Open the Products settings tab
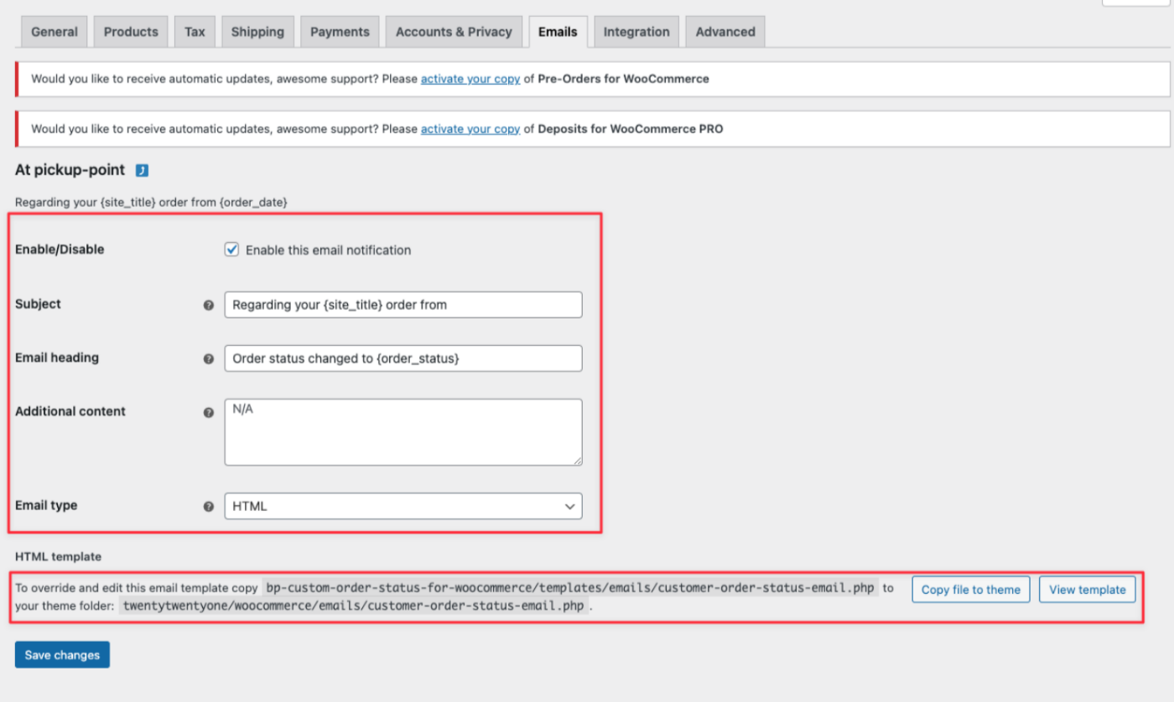Viewport: 1174px width, 702px height. pos(131,32)
